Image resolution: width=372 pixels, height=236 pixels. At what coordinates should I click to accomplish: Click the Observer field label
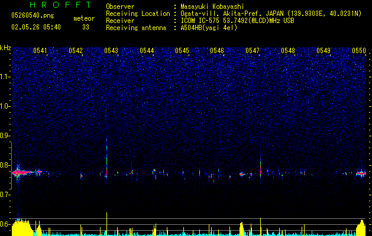[x=120, y=6]
